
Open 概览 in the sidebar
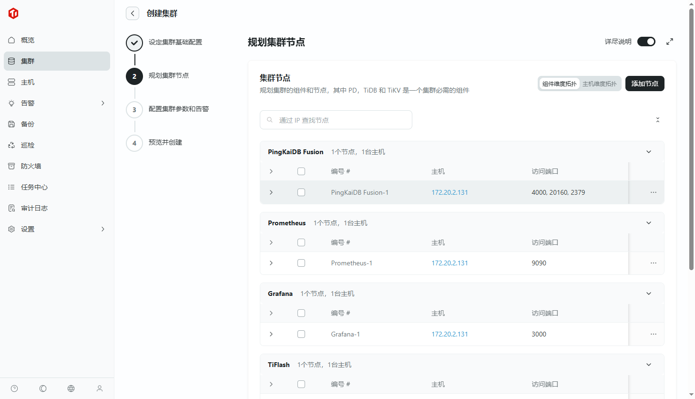[57, 40]
